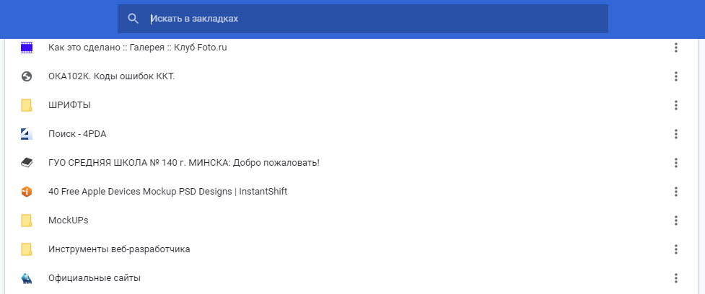Open more actions for Официальные сайты
Image resolution: width=705 pixels, height=294 pixels.
click(675, 278)
